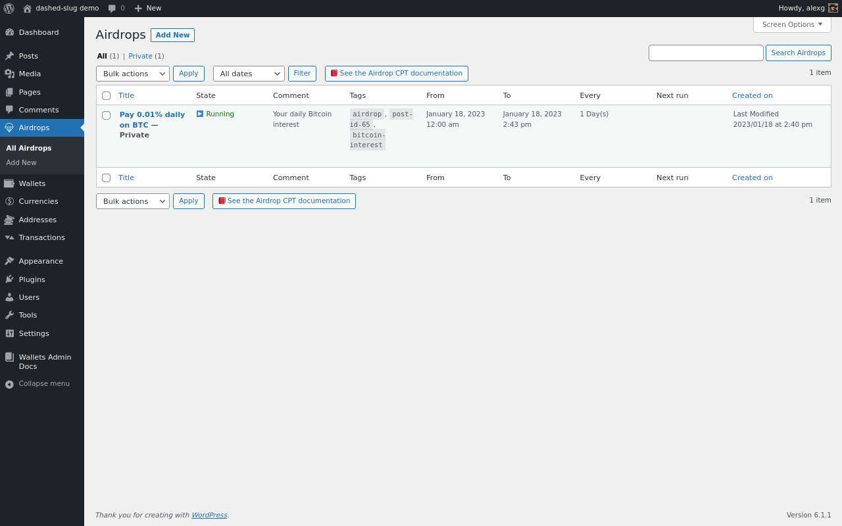This screenshot has width=842, height=526.
Task: Open the Transactions menu item
Action: click(42, 237)
